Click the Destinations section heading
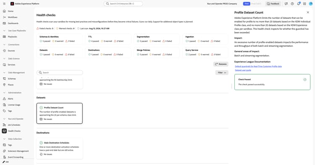 tap(43, 133)
